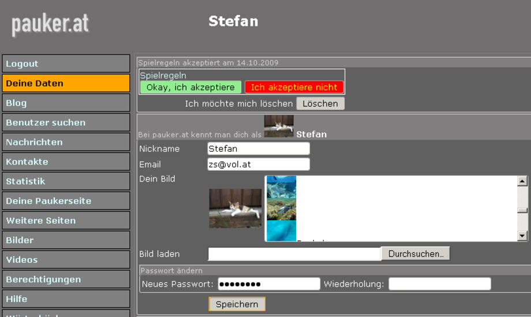Click the small cat avatar beside Stefan
This screenshot has width=531, height=317.
coord(279,126)
